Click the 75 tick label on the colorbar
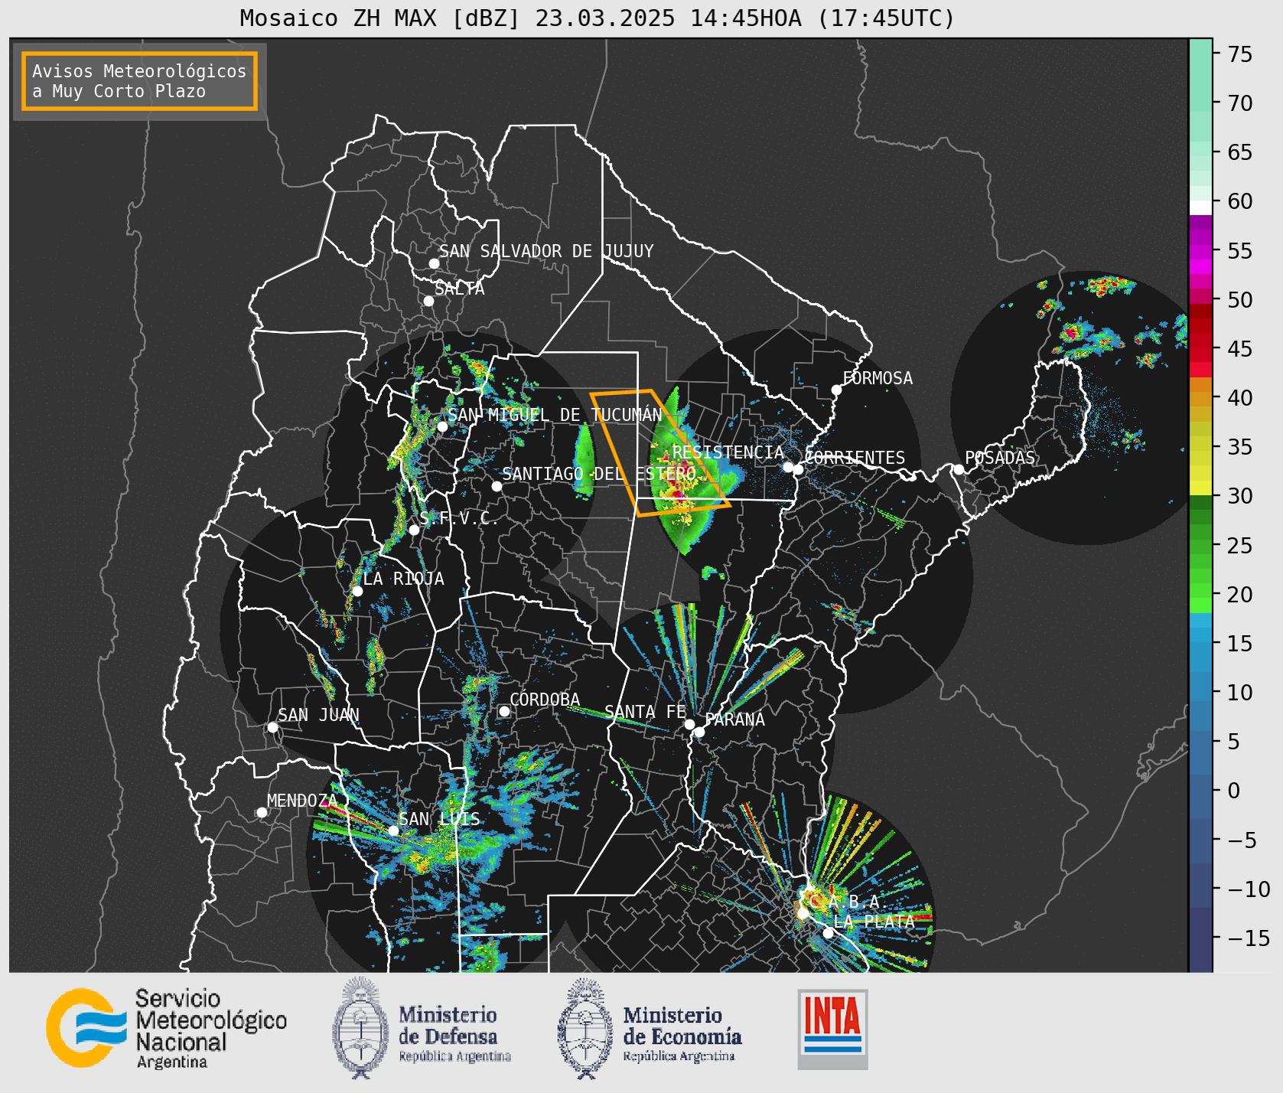Viewport: 1283px width, 1093px height. tap(1240, 54)
